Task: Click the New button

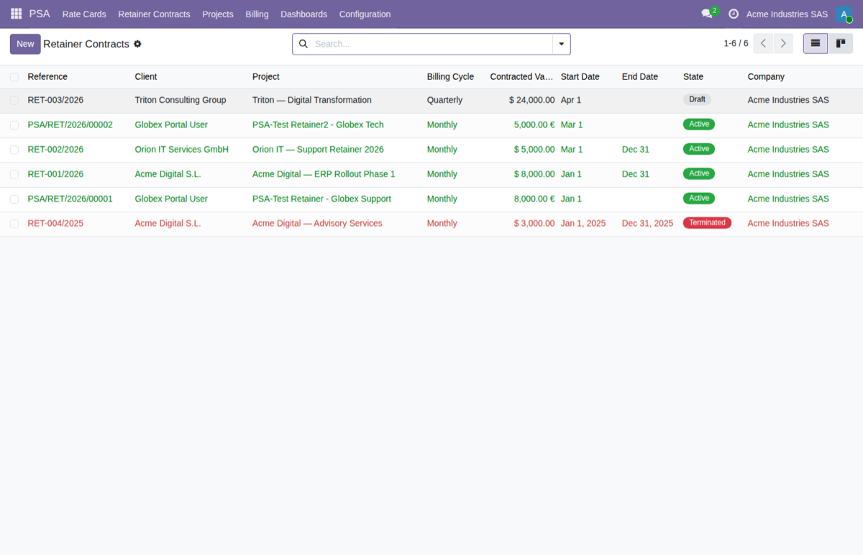Action: click(x=25, y=44)
